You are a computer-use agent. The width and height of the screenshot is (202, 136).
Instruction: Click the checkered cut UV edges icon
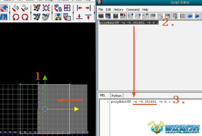(37, 8)
